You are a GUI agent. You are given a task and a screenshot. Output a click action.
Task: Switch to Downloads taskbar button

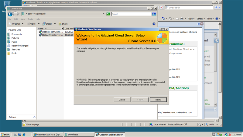[x=79, y=135]
